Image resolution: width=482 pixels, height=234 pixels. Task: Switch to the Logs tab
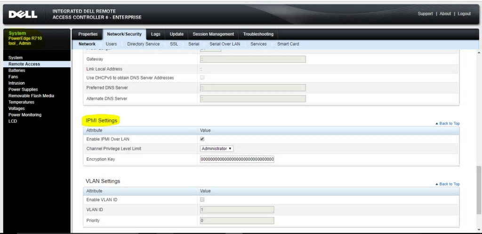(x=155, y=34)
